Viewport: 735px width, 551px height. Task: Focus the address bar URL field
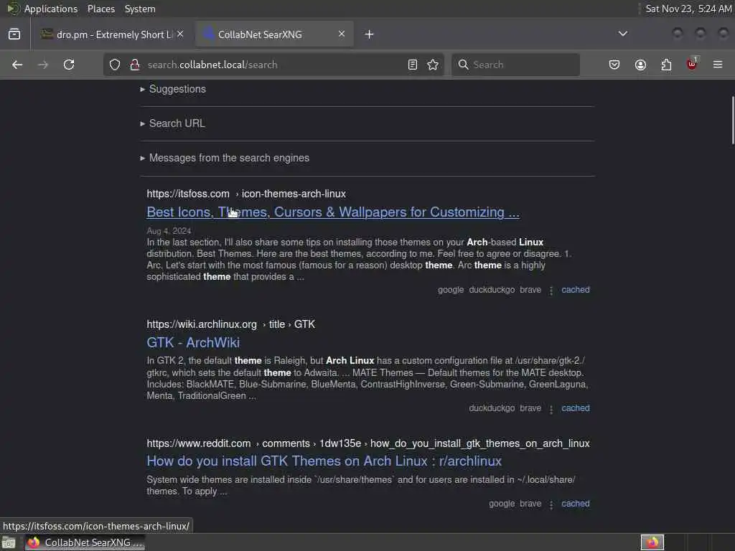[272, 65]
